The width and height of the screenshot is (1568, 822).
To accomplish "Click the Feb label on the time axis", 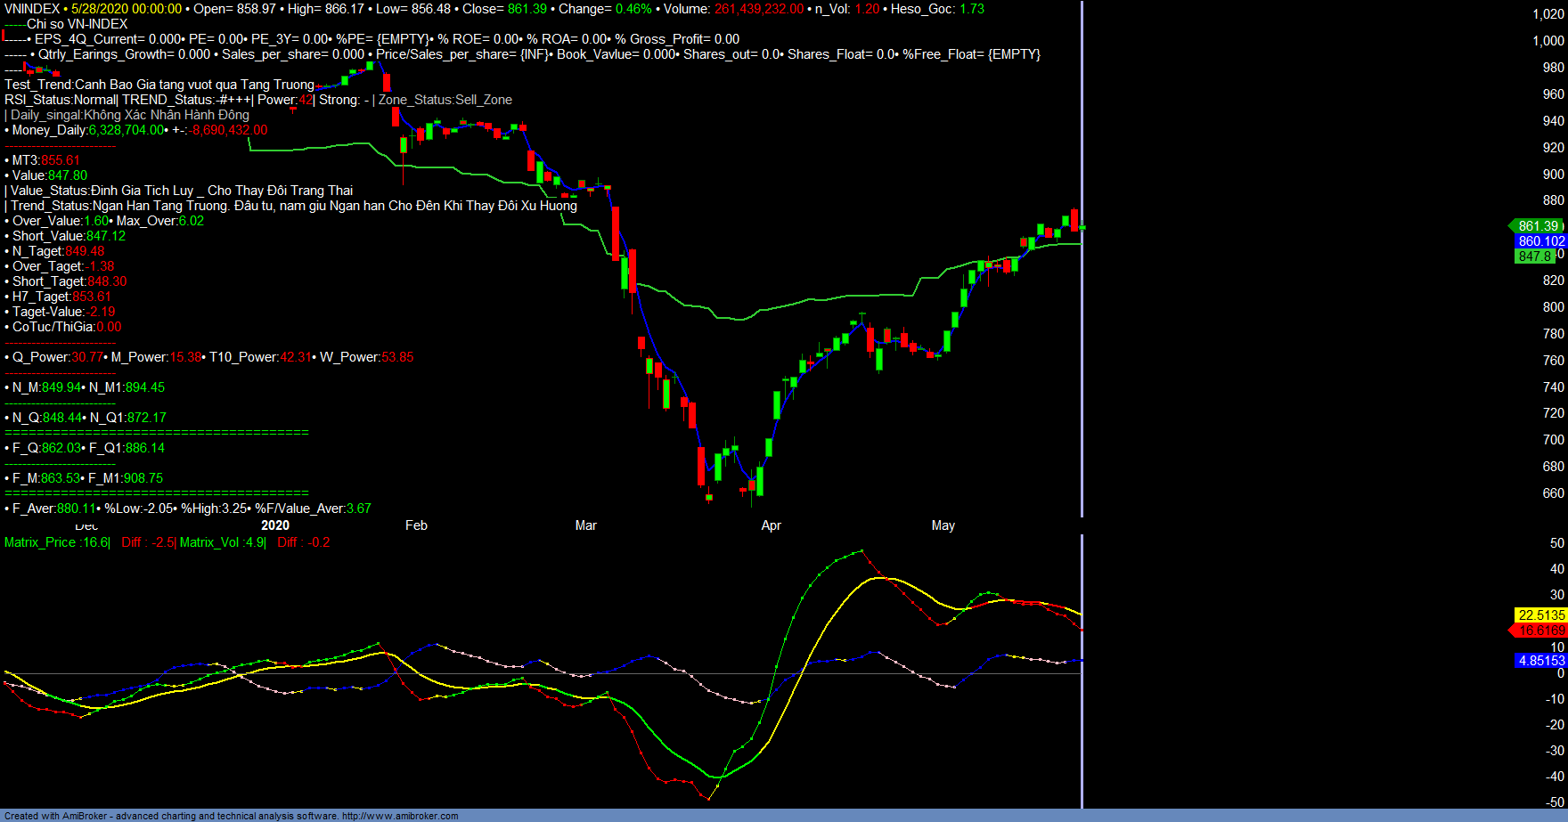I will [x=416, y=525].
